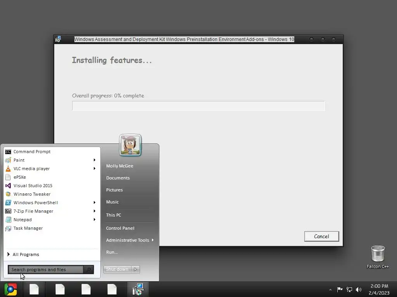397x297 pixels.
Task: Open Pictures from Start menu
Action: (114, 190)
